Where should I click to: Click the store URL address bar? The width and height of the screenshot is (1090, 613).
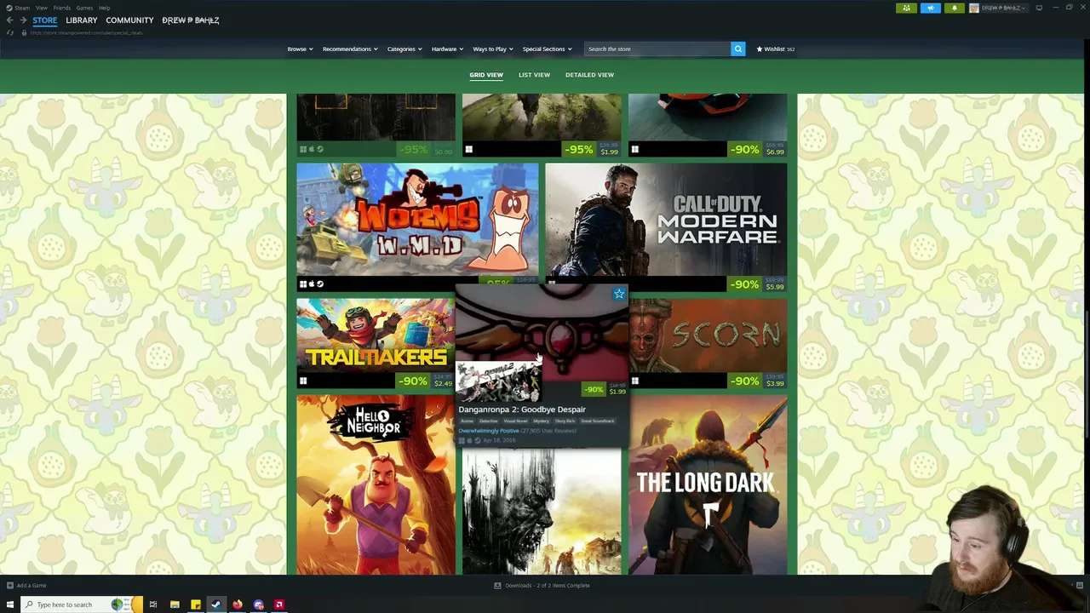88,32
